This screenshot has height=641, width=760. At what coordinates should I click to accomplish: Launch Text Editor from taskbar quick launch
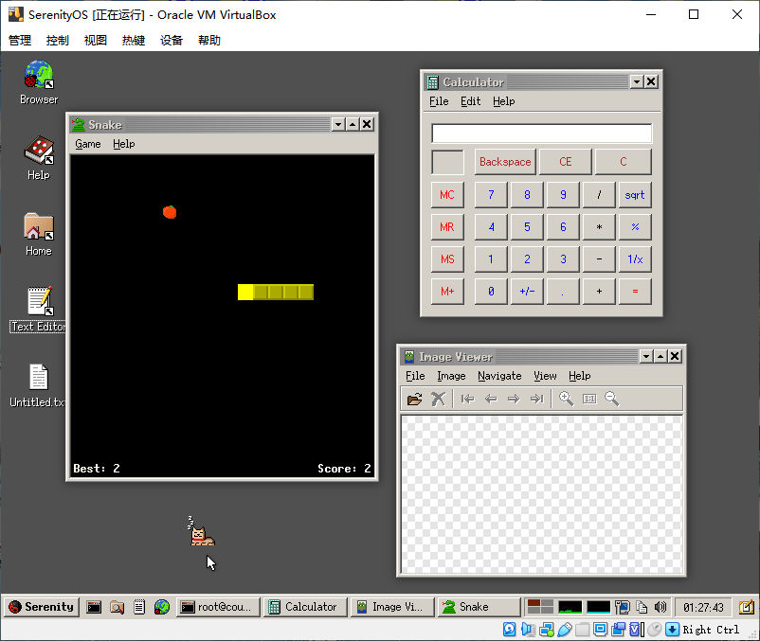[139, 607]
